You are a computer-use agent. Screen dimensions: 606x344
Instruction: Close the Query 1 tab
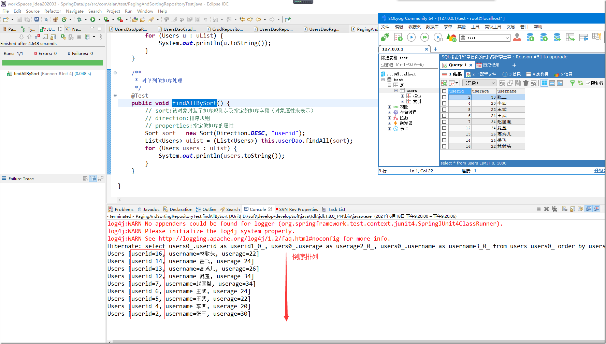point(471,65)
